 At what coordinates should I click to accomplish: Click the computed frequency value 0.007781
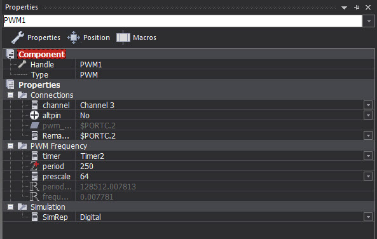[x=97, y=196]
